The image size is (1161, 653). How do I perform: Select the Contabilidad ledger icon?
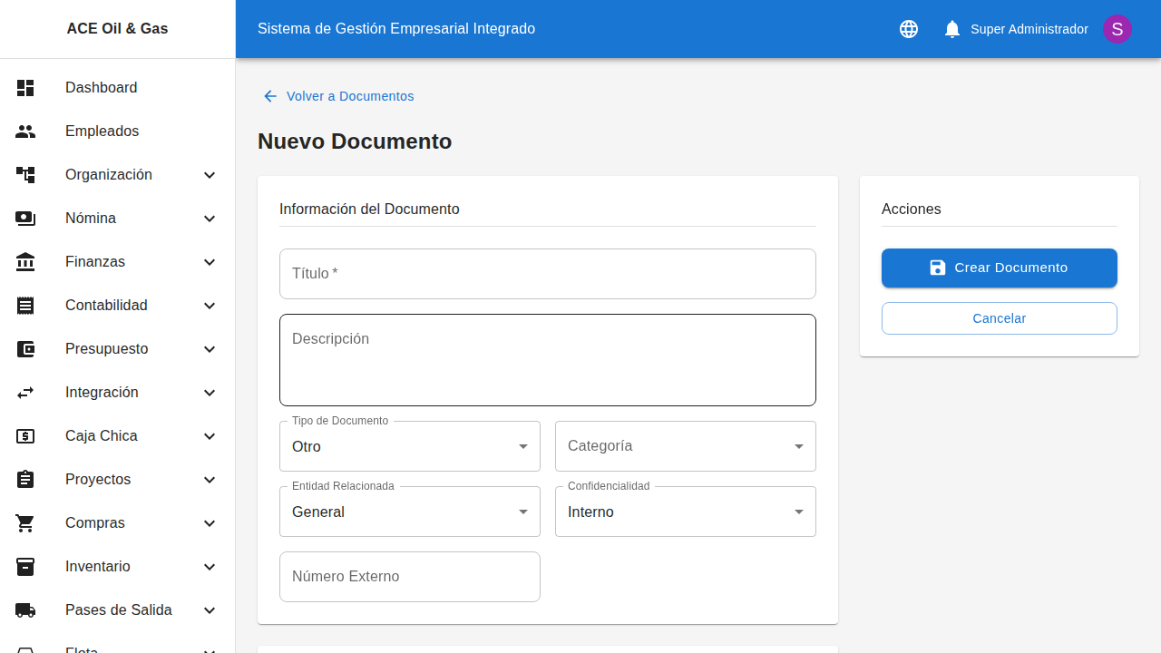[25, 305]
